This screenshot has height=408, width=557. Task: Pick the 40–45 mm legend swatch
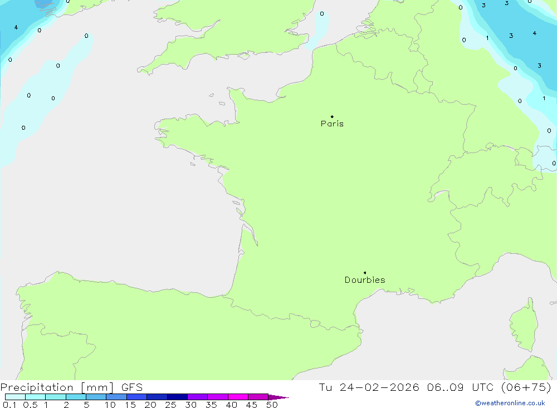click(238, 397)
